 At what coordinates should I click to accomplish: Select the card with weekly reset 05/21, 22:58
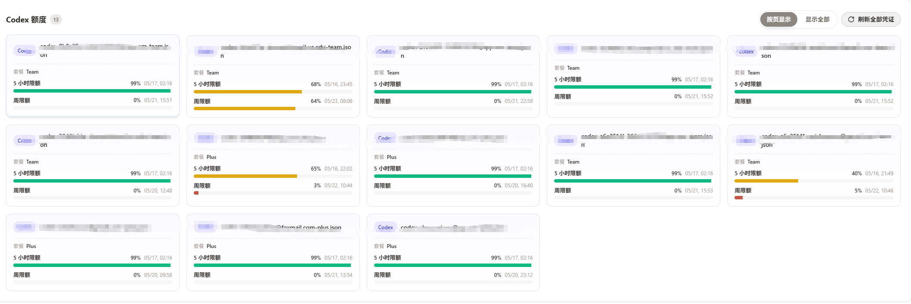coord(453,76)
